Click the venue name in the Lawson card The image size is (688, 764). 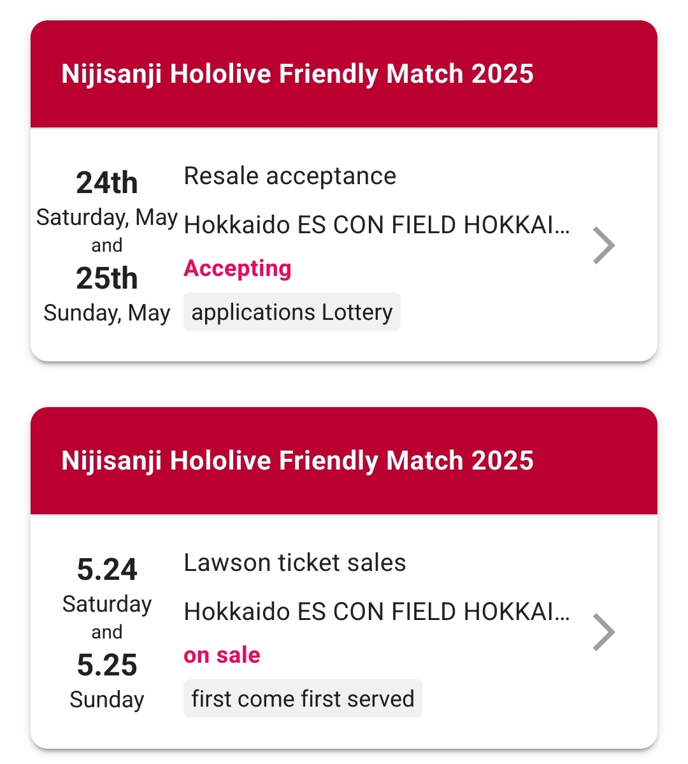pyautogui.click(x=376, y=612)
